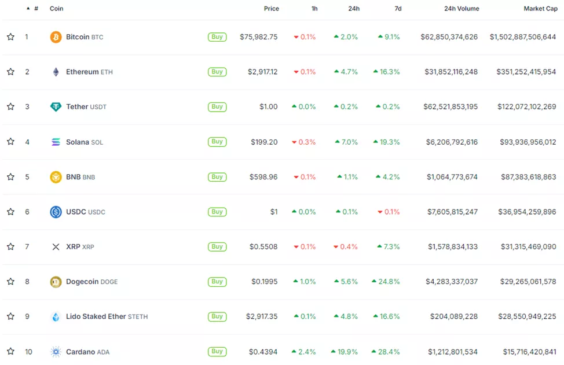
Task: Sort the table by 24h Volume header
Action: click(x=462, y=9)
